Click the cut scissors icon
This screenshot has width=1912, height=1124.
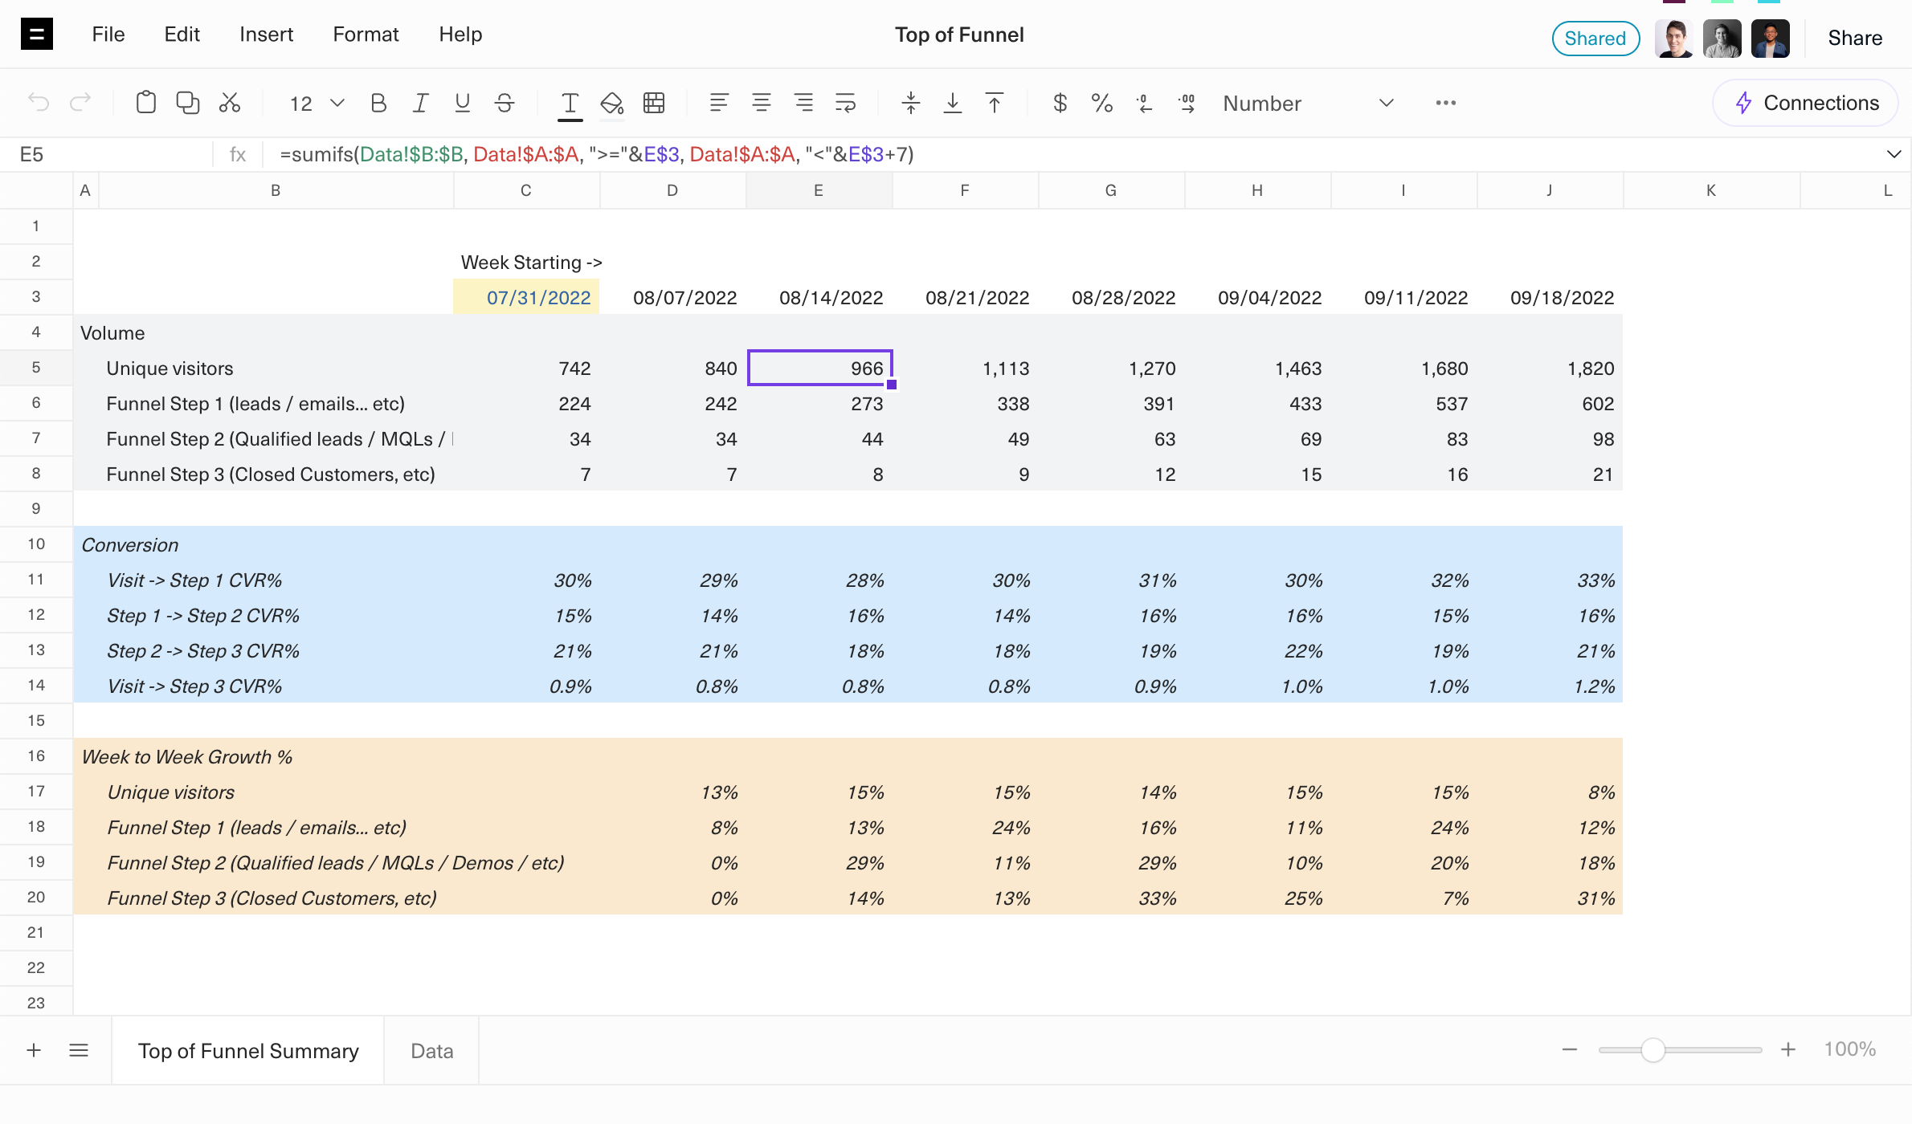coord(230,103)
